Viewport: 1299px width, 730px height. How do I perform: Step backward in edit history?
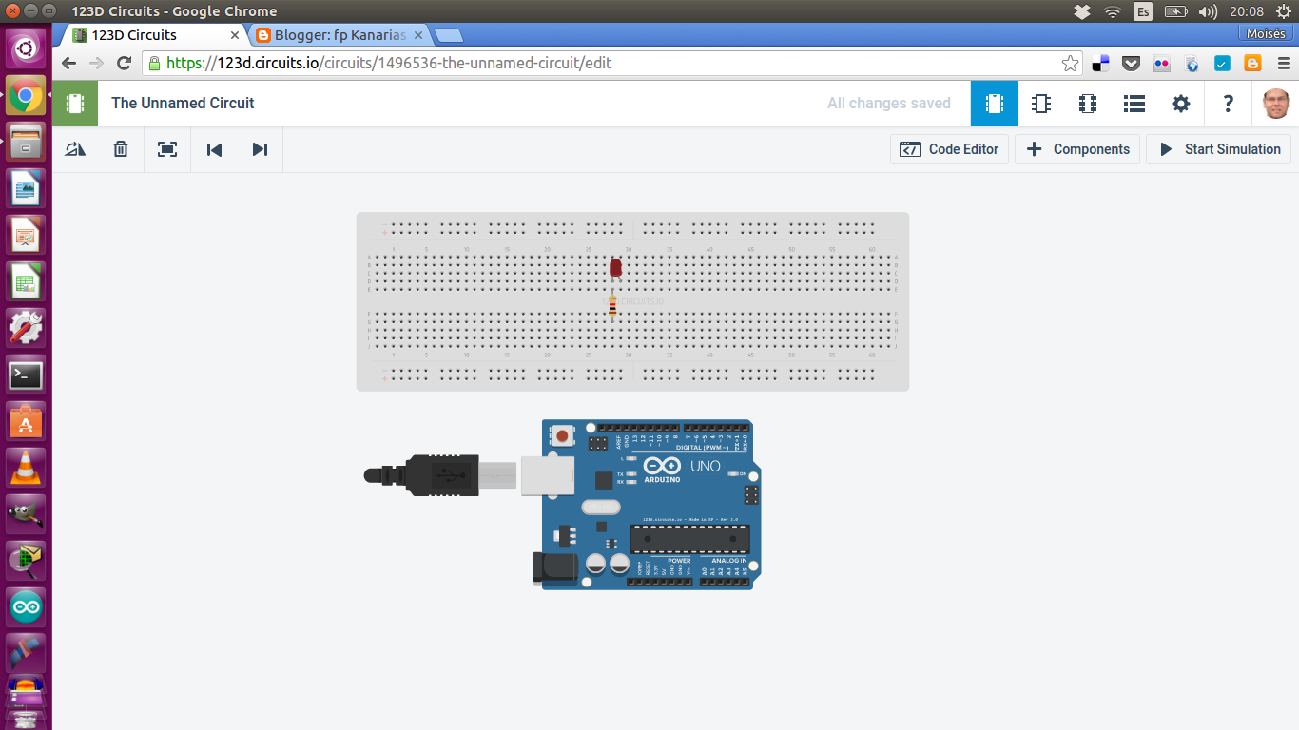pos(213,149)
